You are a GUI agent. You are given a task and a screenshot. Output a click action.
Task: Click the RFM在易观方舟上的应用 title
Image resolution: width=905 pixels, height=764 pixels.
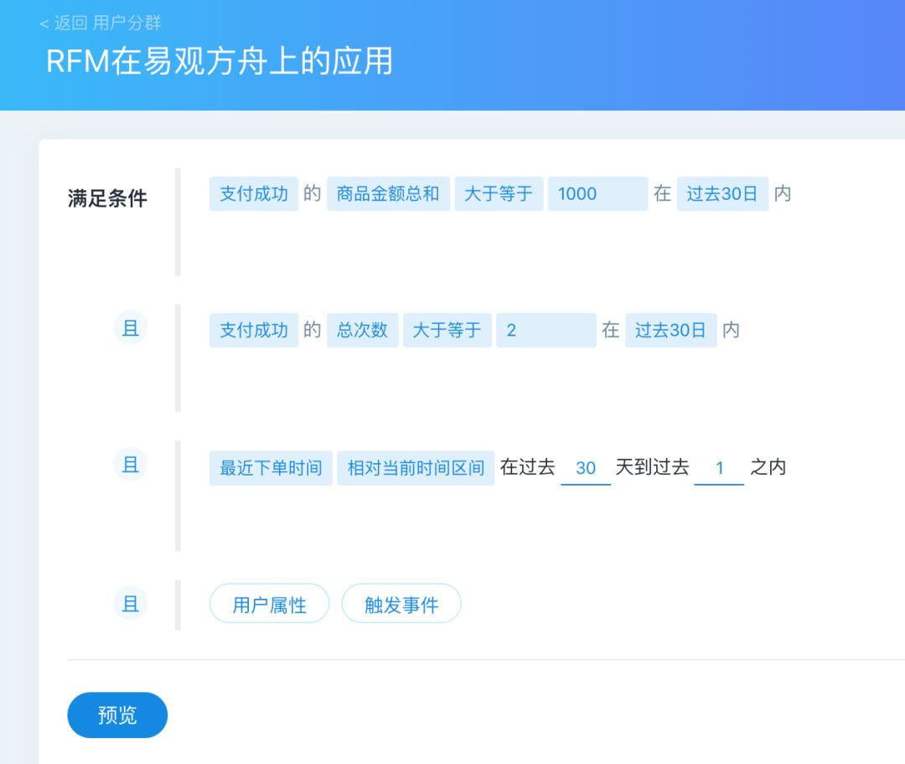(220, 61)
